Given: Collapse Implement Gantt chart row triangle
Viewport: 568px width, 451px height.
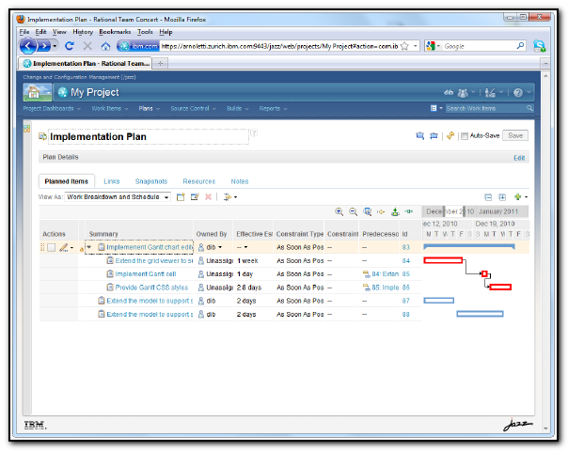Looking at the screenshot, I should tap(89, 247).
